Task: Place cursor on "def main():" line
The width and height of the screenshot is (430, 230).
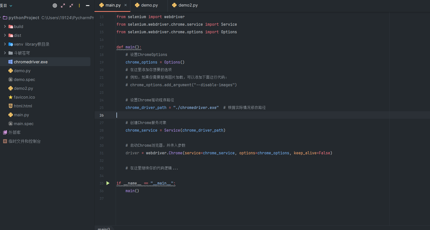Action: [x=129, y=47]
